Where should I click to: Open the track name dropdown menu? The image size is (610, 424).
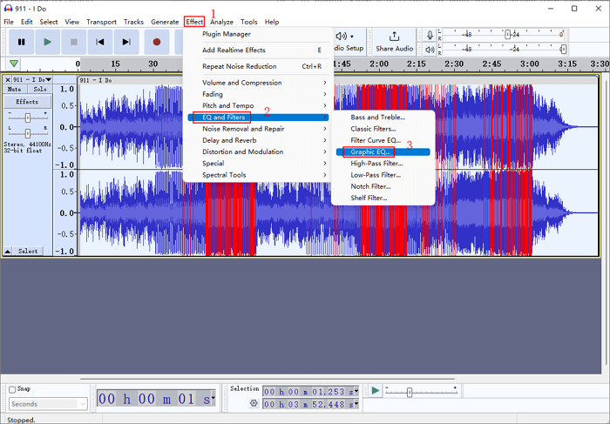pos(30,79)
